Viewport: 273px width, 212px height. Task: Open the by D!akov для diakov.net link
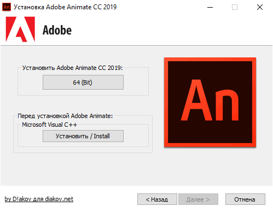point(39,199)
